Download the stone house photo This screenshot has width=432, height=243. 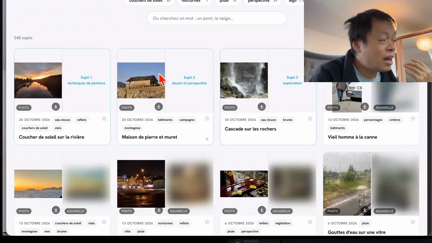click(x=159, y=107)
